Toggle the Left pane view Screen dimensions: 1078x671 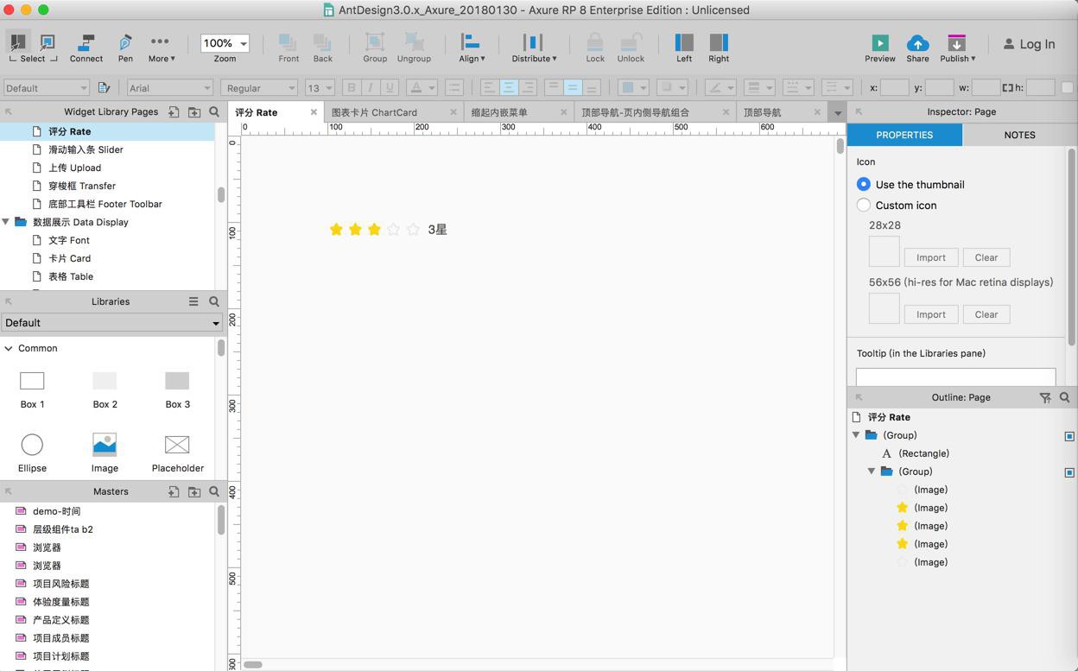(x=684, y=47)
